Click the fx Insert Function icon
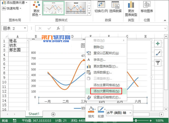 [58, 28]
